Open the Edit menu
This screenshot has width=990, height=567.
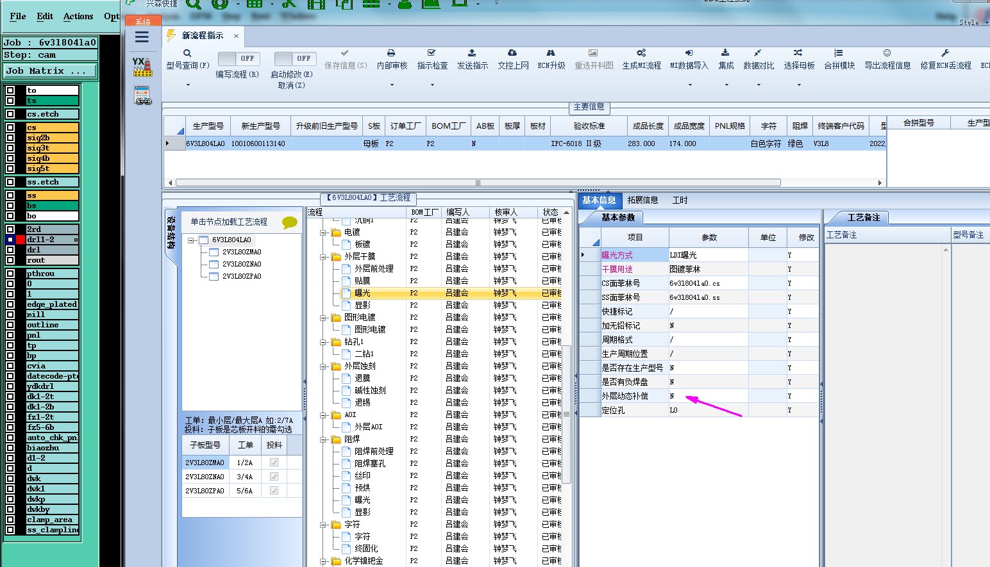(45, 16)
